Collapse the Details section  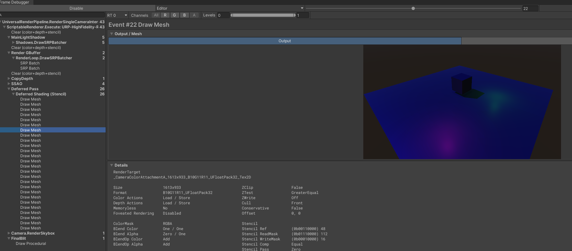(x=112, y=165)
